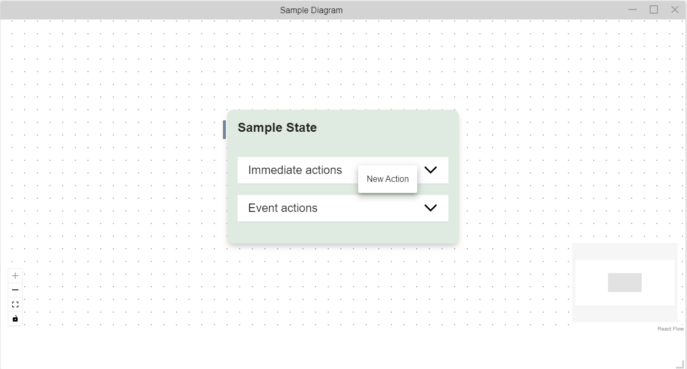
Task: Open the React Flow attribution link
Action: tap(670, 329)
